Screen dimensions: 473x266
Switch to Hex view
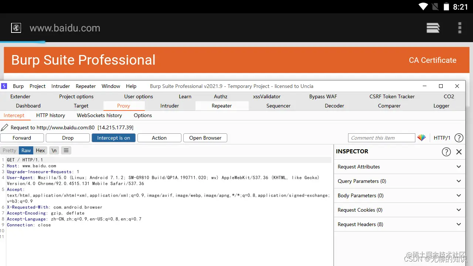(40, 150)
